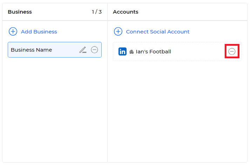Follow the Connect Social Account link

coord(158,32)
